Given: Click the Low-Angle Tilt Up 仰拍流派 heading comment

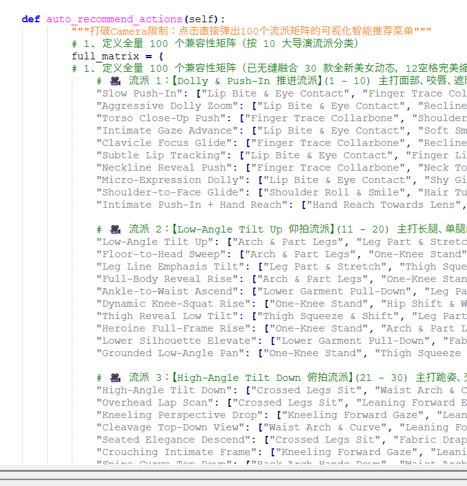Looking at the screenshot, I should tap(281, 229).
